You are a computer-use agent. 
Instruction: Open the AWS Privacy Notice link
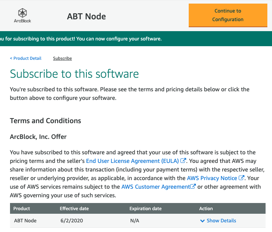click(x=212, y=178)
